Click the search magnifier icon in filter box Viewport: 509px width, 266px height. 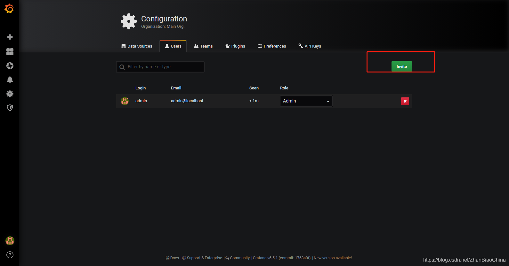122,67
